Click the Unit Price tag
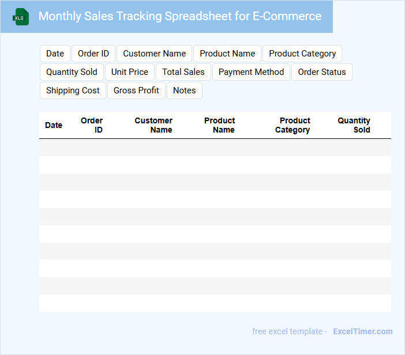 [x=130, y=72]
